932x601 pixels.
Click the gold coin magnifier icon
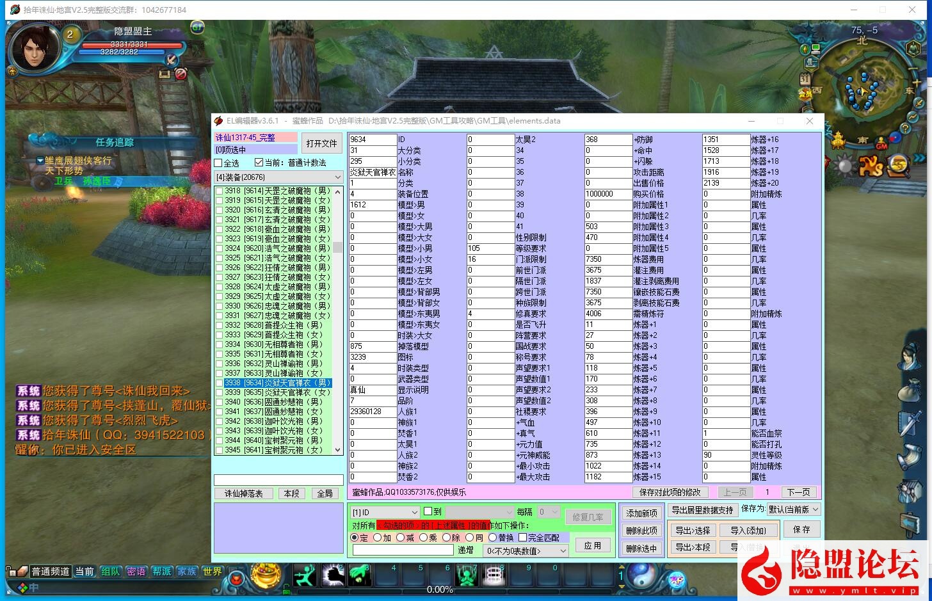898,166
